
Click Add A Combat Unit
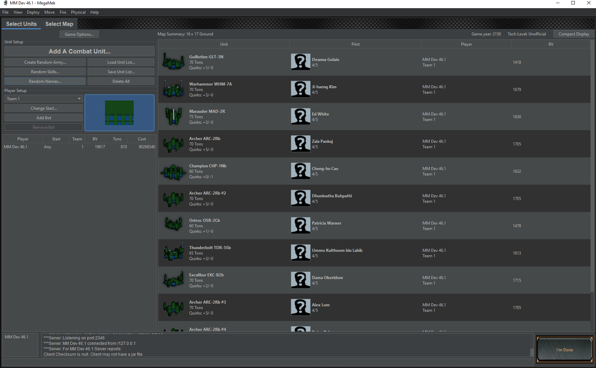click(x=79, y=51)
